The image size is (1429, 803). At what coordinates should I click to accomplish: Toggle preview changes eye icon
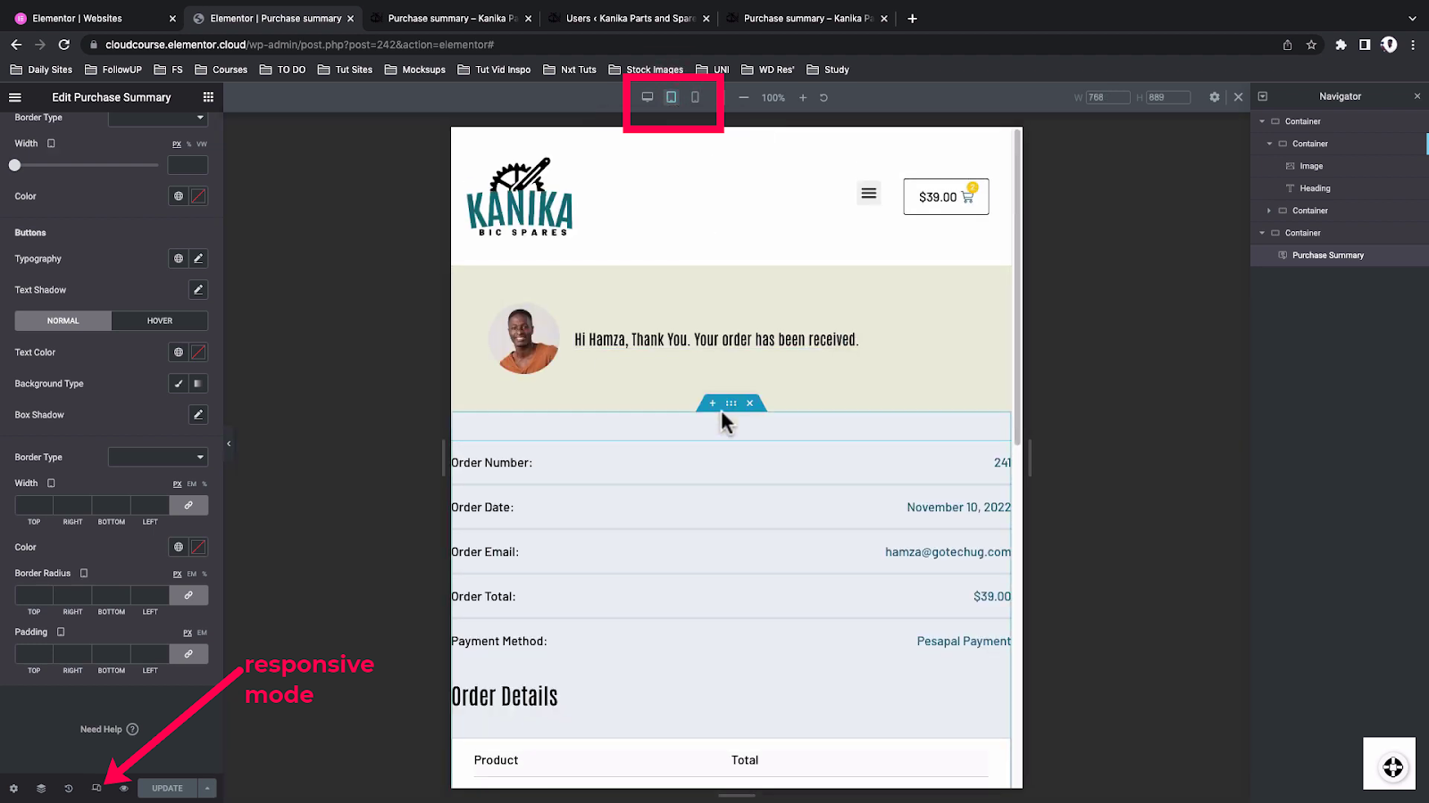[x=124, y=789]
